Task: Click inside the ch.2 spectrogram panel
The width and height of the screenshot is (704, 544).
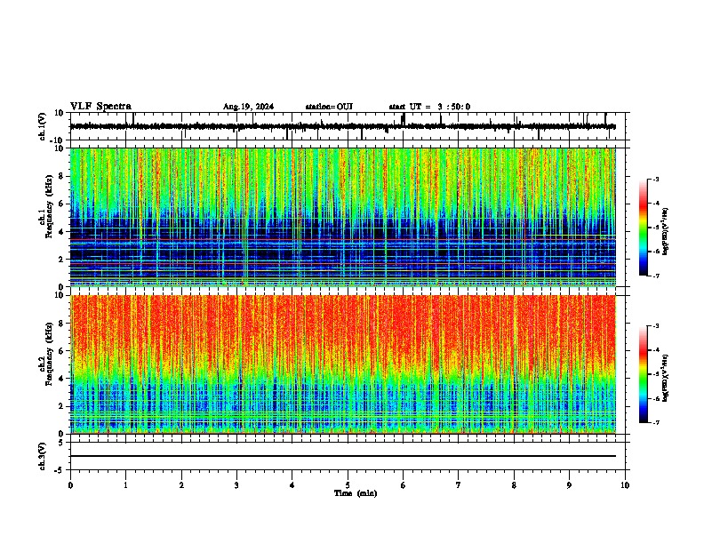Action: click(342, 364)
